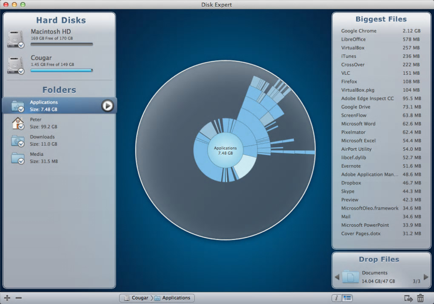Click the trash icon in bottom bar

click(x=420, y=298)
